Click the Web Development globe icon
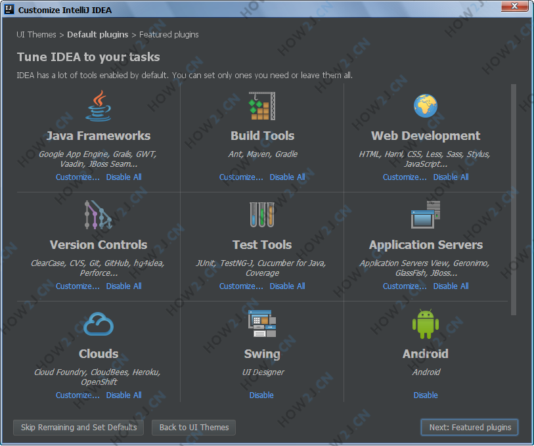Image resolution: width=534 pixels, height=446 pixels. coord(426,106)
